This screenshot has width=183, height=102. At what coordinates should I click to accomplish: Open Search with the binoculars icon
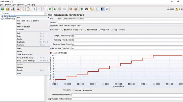(86, 9)
